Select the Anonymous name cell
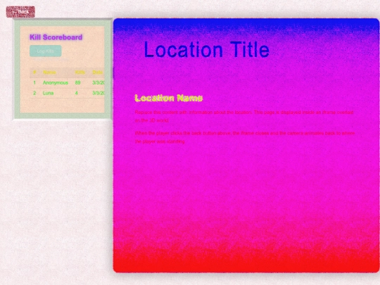 pyautogui.click(x=56, y=82)
